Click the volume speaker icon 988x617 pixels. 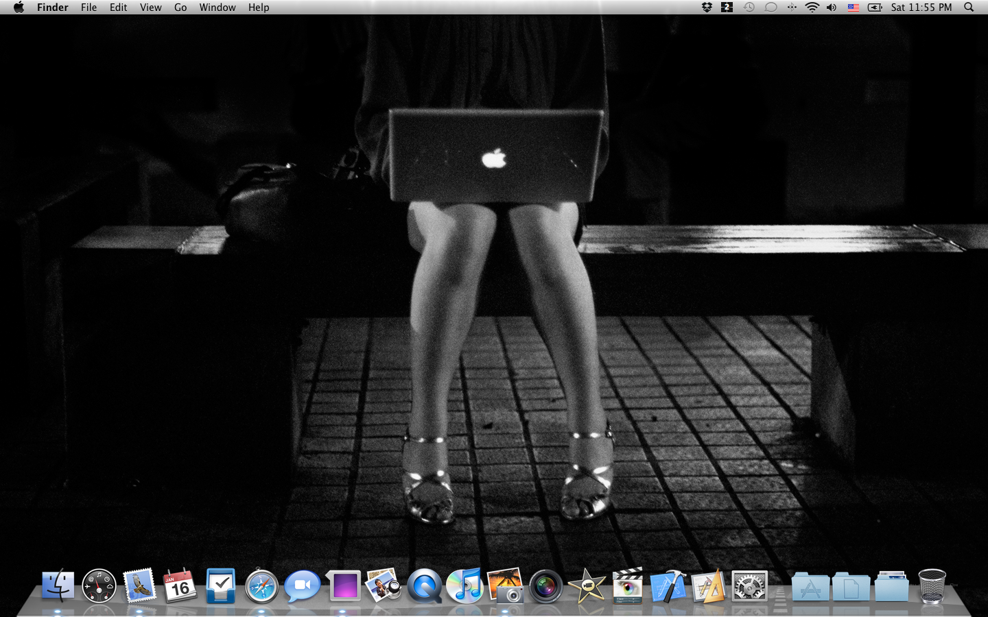(832, 7)
